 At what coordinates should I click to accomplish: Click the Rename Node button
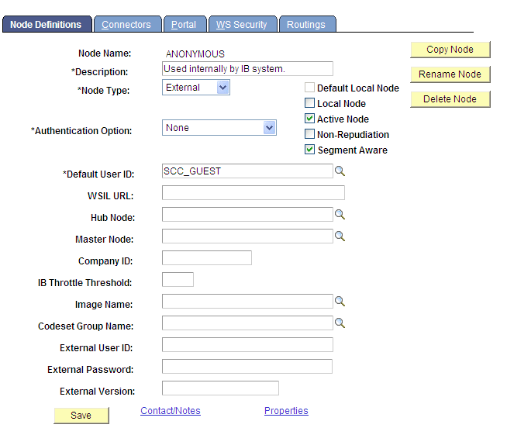[x=450, y=74]
